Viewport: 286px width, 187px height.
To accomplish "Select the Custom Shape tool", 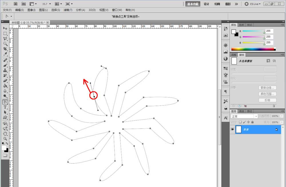I will tap(5, 117).
